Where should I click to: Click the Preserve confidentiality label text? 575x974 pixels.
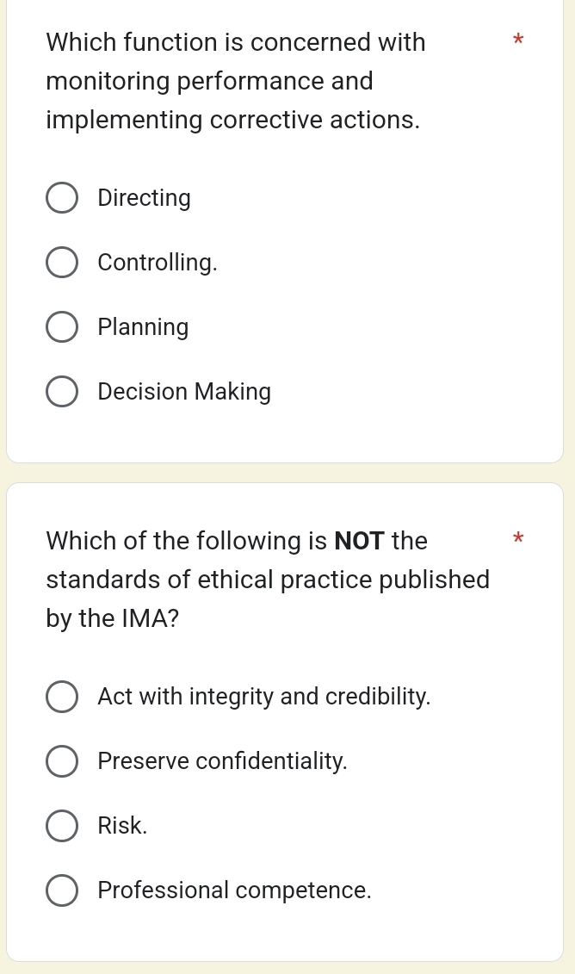pos(222,761)
